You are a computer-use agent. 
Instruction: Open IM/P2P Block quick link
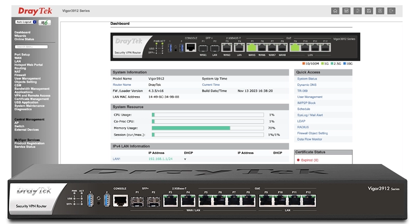(306, 103)
